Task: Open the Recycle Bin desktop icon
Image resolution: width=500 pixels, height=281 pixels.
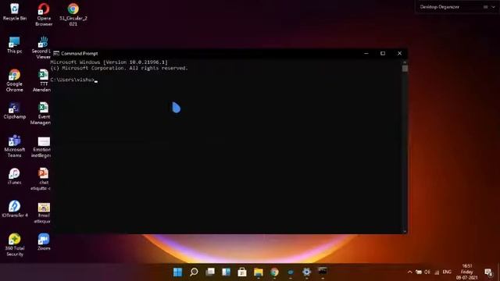Action: (x=14, y=12)
